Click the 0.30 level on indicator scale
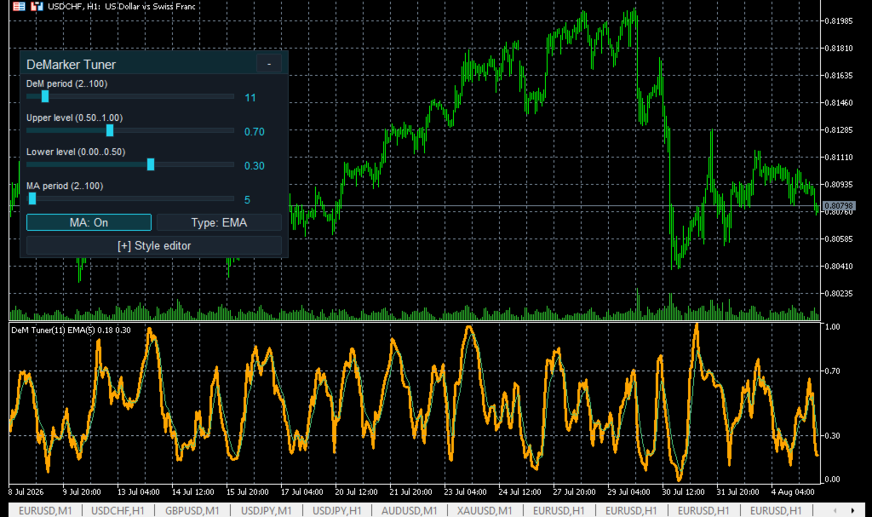Image resolution: width=872 pixels, height=517 pixels. pyautogui.click(x=833, y=436)
